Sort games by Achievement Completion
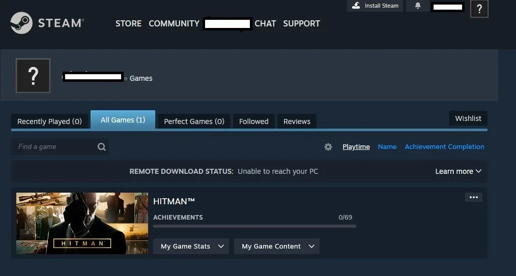516x276 pixels. (444, 147)
